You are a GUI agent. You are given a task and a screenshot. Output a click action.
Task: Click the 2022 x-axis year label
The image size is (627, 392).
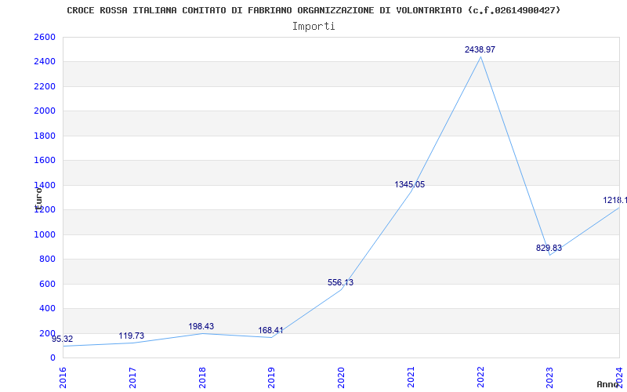point(480,378)
